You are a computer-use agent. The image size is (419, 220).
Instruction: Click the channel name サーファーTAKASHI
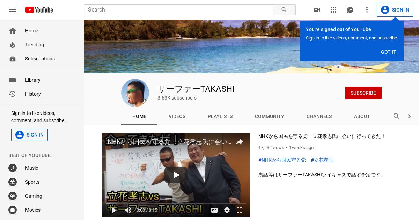pos(196,89)
